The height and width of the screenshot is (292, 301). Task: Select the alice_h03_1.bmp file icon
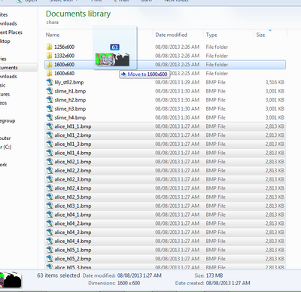coord(50,205)
